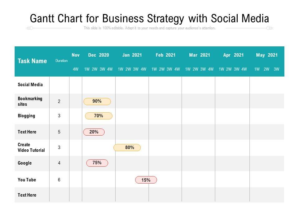Click the 90% Bookmarking sites progress bar
This screenshot has height=224, width=299.
[x=97, y=101]
